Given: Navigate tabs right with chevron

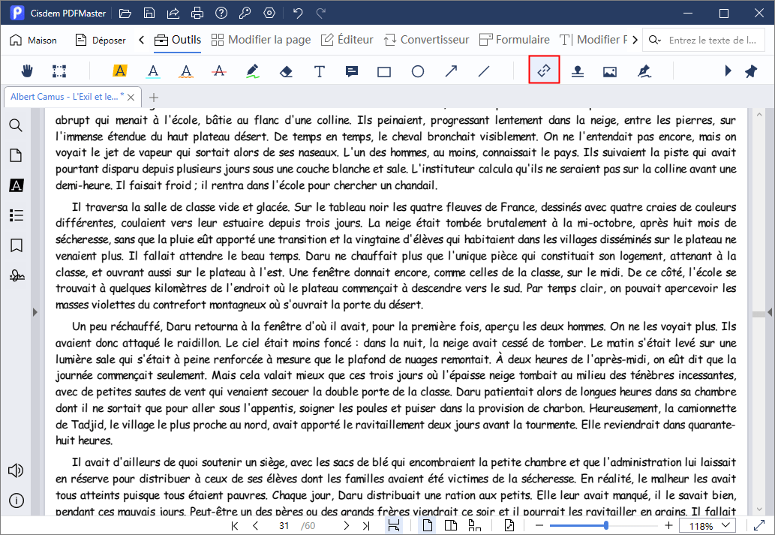Looking at the screenshot, I should click(x=635, y=40).
